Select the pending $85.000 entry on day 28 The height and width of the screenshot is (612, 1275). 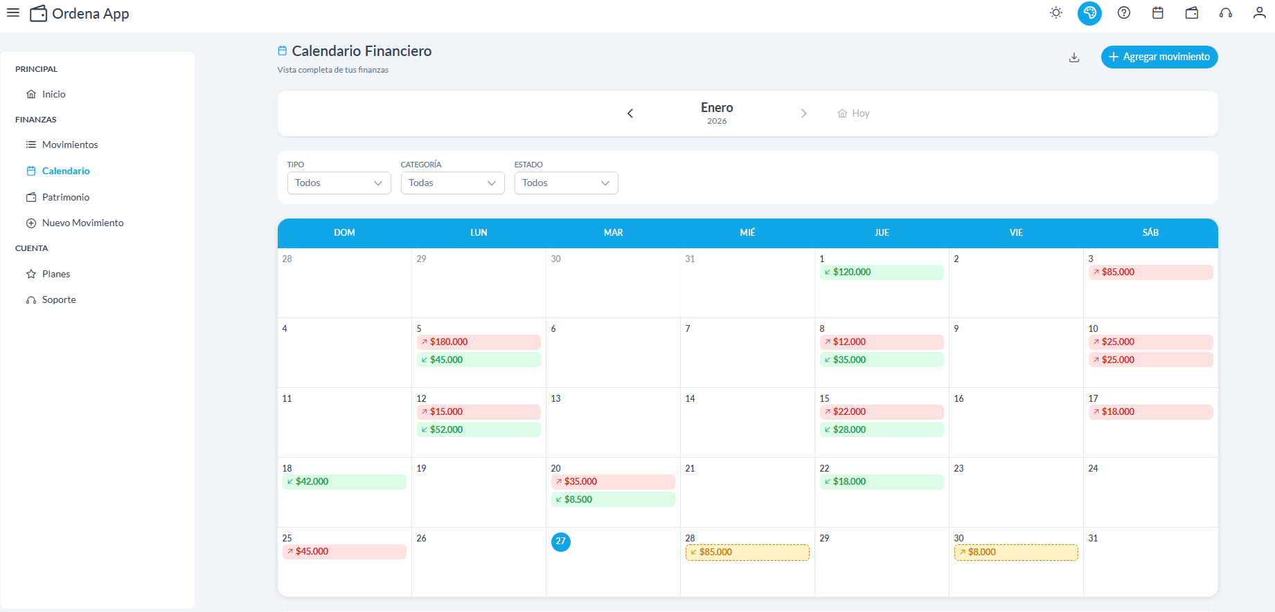click(747, 553)
